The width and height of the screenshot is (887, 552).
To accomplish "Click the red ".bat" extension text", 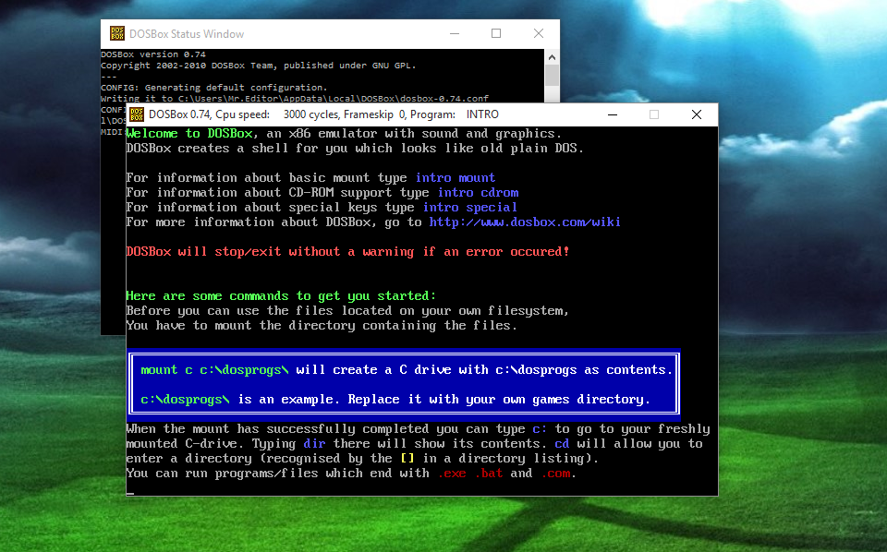I will (489, 474).
